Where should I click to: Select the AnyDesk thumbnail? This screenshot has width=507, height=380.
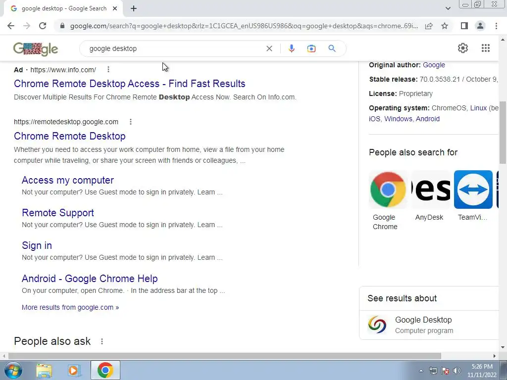pyautogui.click(x=431, y=190)
